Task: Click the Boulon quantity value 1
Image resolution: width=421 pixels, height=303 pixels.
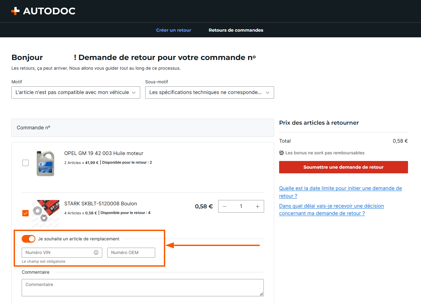Action: (x=241, y=206)
